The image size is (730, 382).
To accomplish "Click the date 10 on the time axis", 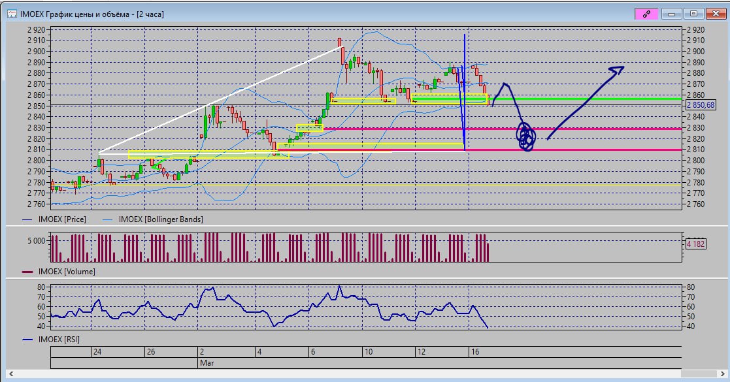I will coord(369,352).
